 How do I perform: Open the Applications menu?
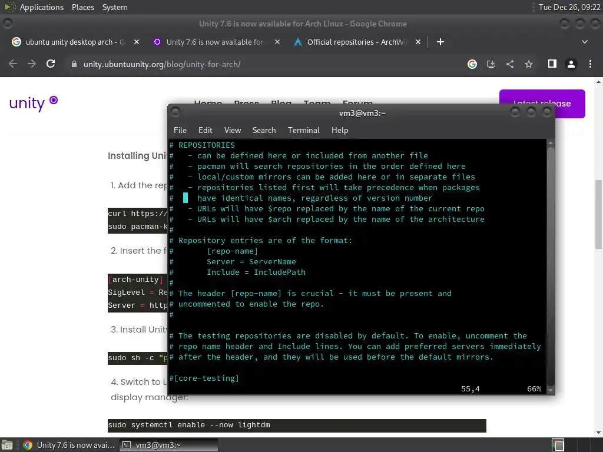pos(42,7)
